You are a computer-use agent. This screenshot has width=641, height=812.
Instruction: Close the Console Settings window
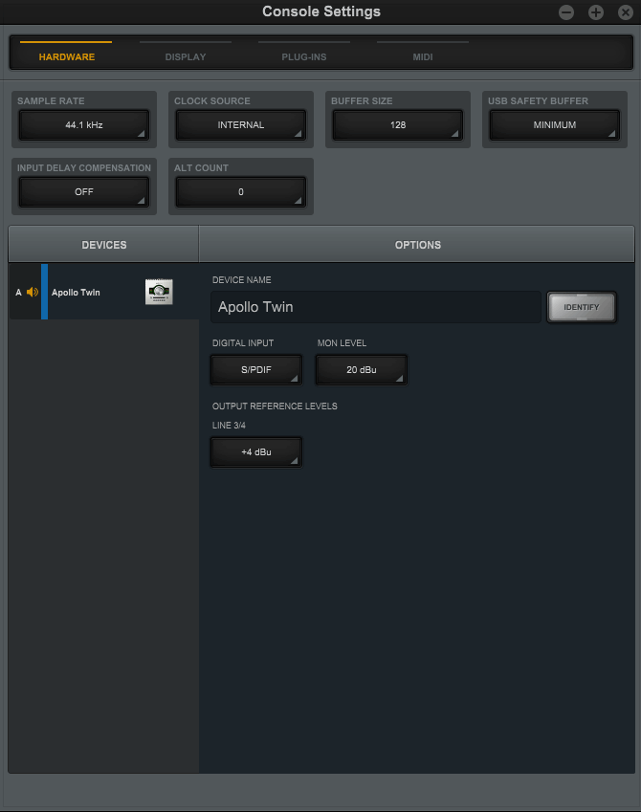[626, 12]
